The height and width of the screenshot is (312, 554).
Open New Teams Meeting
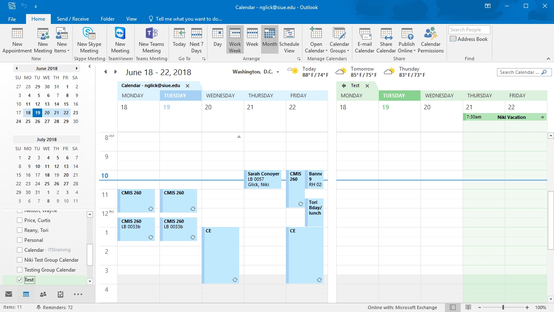(x=151, y=40)
